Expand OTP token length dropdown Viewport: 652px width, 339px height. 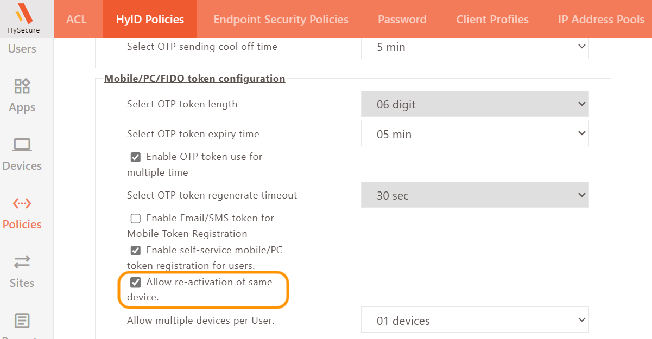coord(474,104)
